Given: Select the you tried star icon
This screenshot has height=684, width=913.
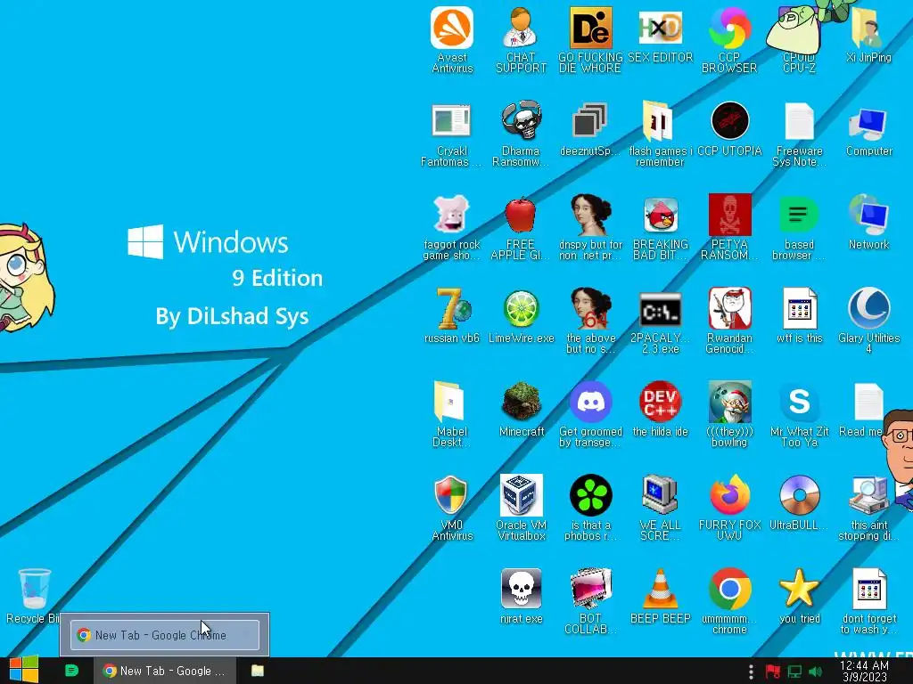Looking at the screenshot, I should [799, 589].
